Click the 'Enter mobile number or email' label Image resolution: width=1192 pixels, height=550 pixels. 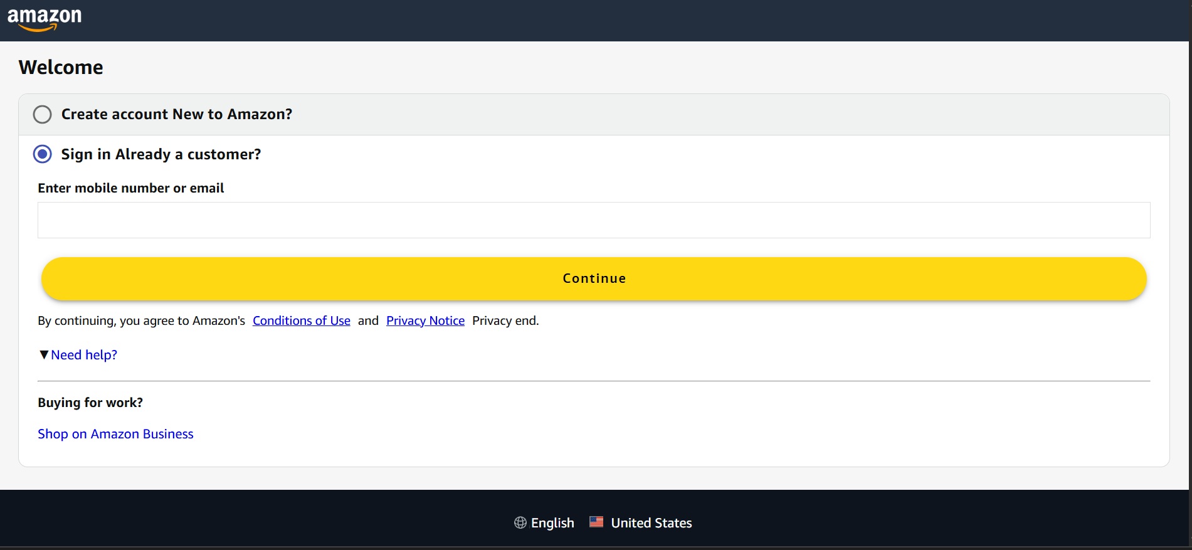(130, 188)
